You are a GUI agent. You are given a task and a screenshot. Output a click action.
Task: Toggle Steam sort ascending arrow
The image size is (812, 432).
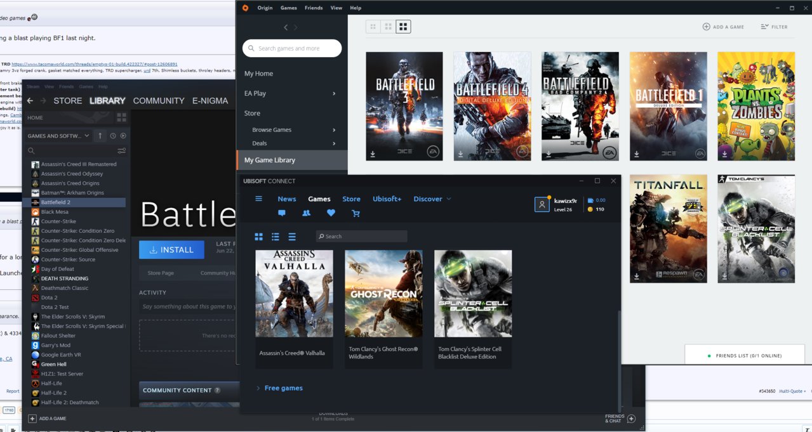tap(100, 136)
